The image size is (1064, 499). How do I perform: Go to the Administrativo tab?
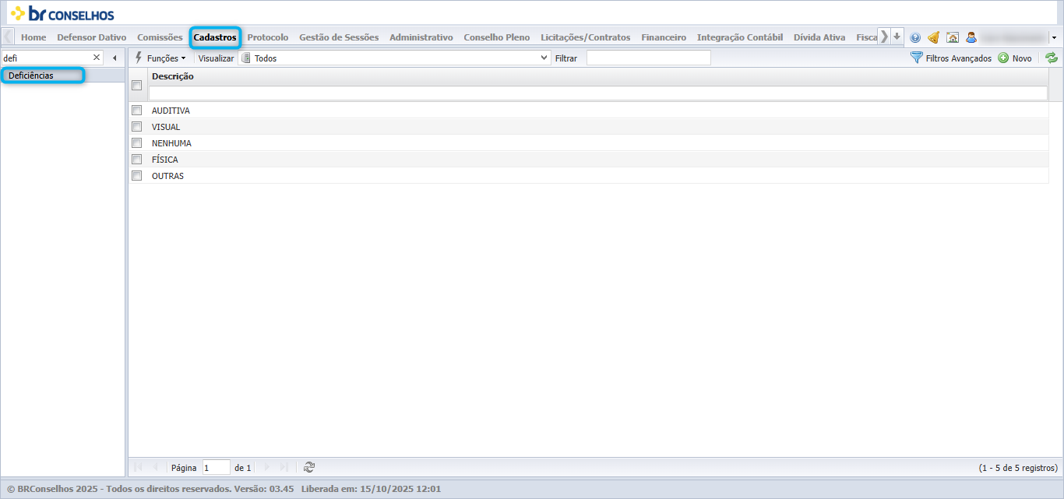pos(421,37)
